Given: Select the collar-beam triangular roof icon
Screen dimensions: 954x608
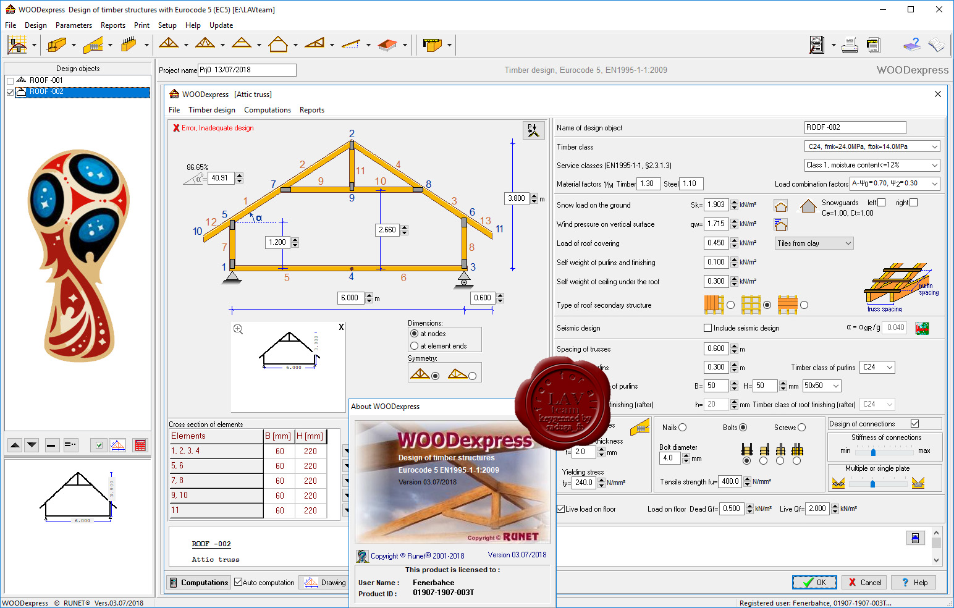Looking at the screenshot, I should click(242, 44).
